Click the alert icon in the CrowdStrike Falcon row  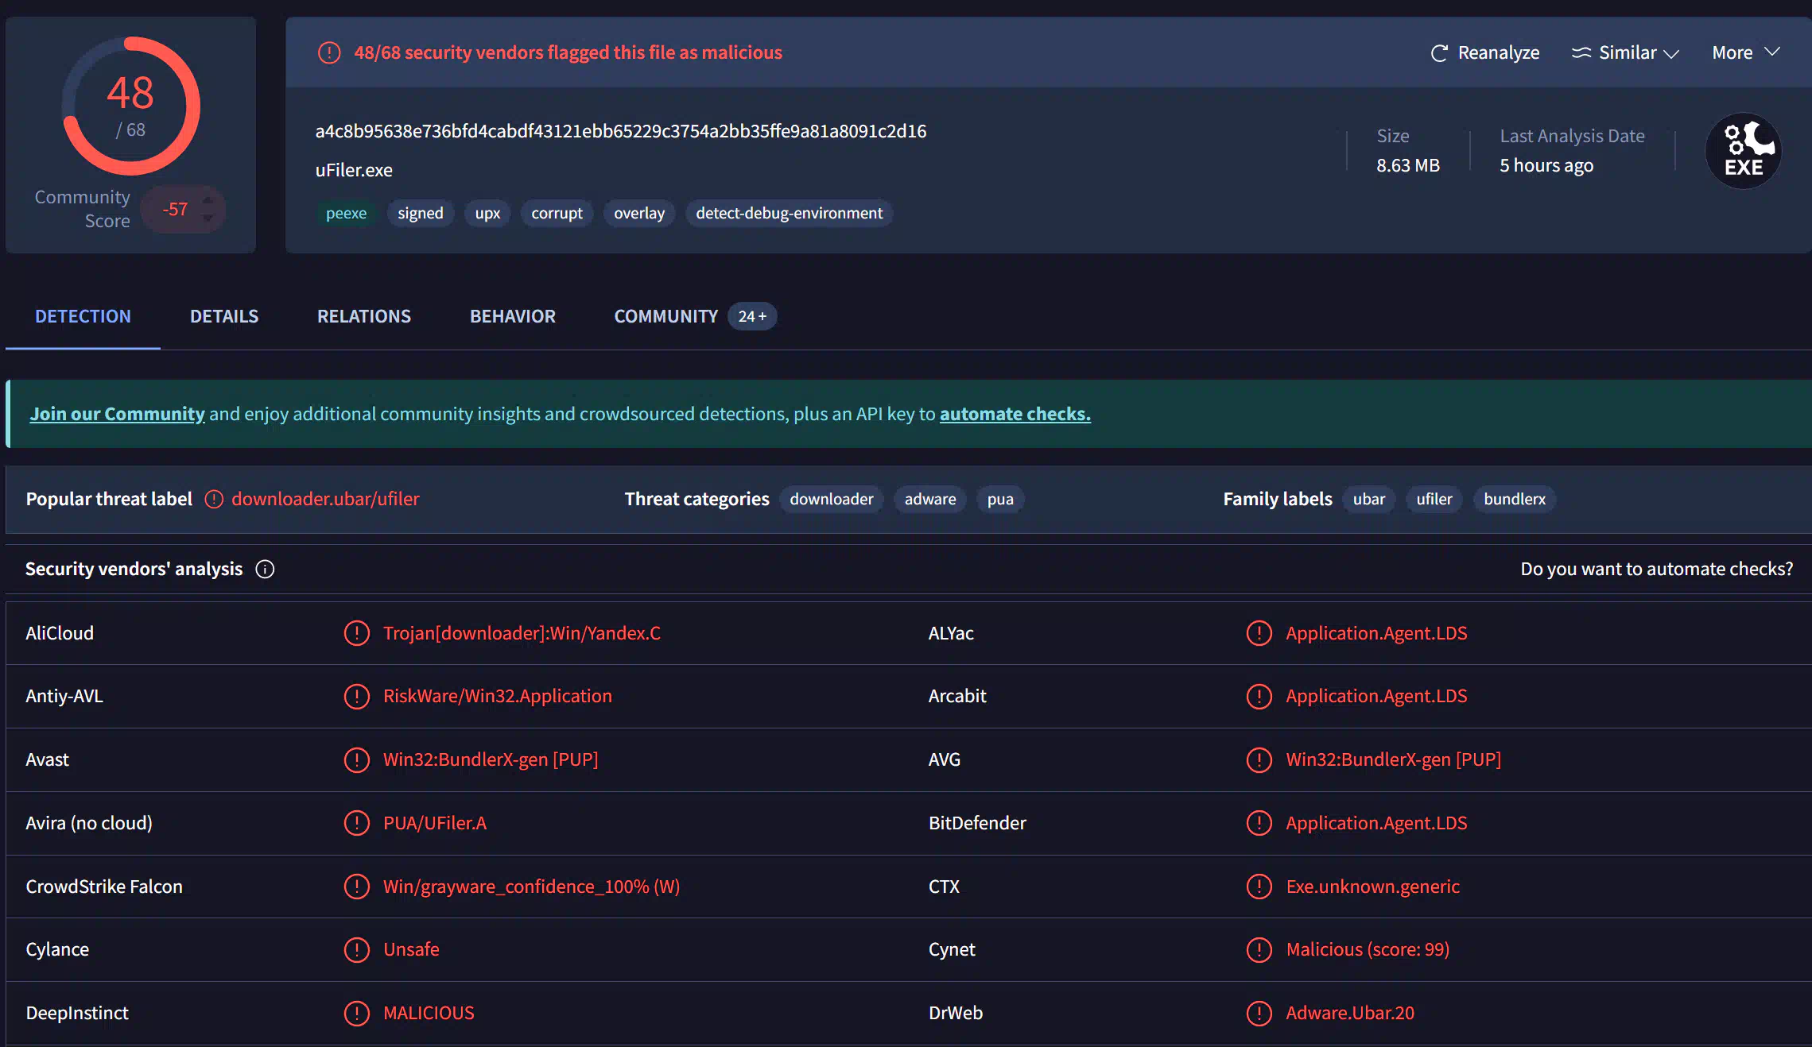pos(357,887)
